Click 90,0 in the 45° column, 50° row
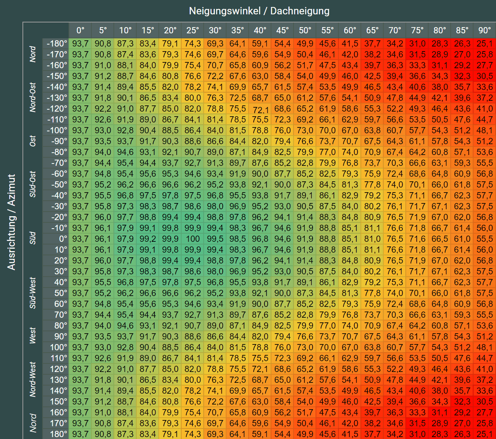 tap(283, 293)
